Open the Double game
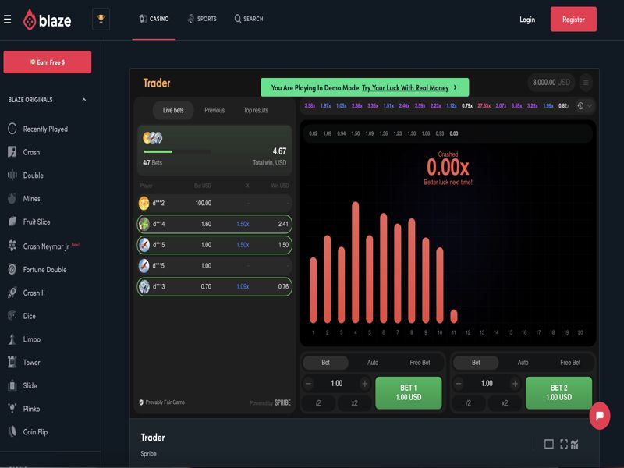624x468 pixels. [26, 175]
